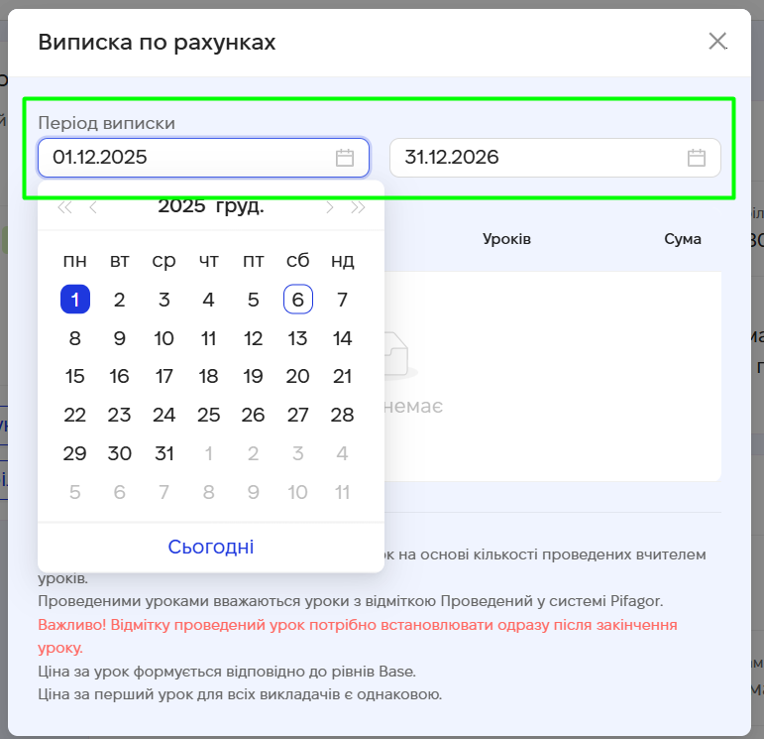
Task: Select the start date field 01.12.2025
Action: [188, 158]
